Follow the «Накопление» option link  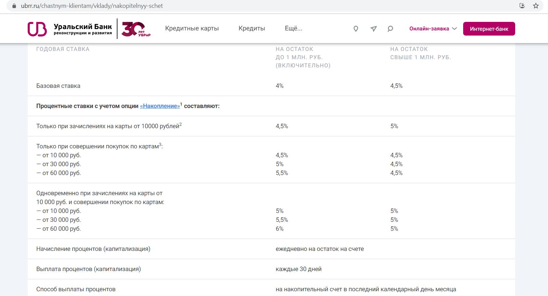pyautogui.click(x=160, y=106)
